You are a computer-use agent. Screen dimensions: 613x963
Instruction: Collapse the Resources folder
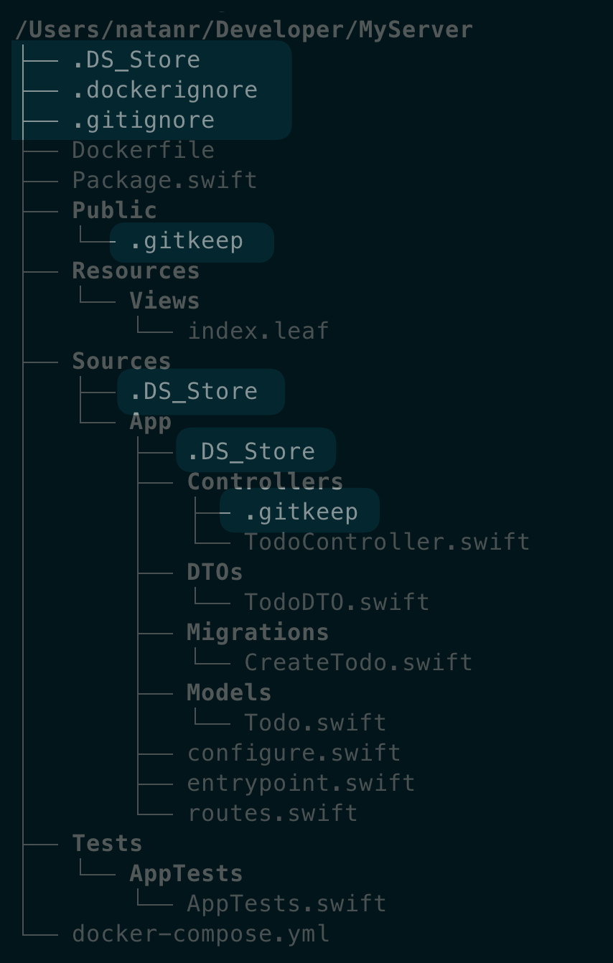pyautogui.click(x=136, y=271)
